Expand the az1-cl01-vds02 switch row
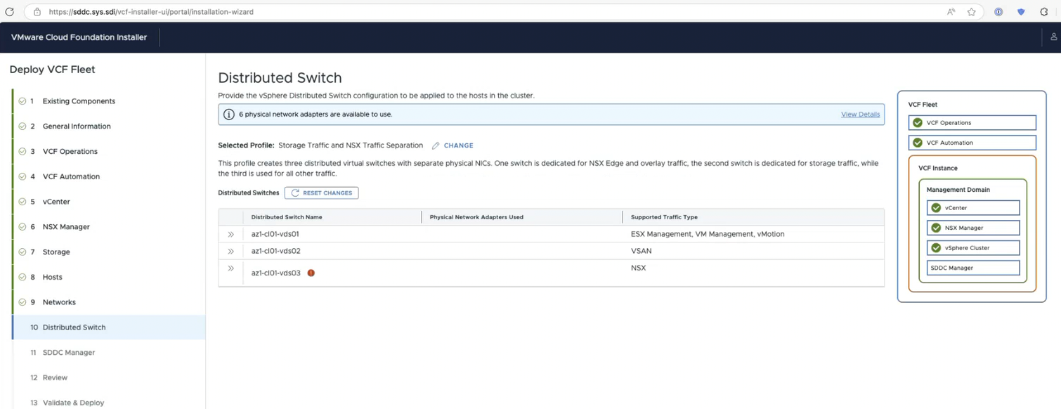Image resolution: width=1061 pixels, height=409 pixels. point(230,251)
